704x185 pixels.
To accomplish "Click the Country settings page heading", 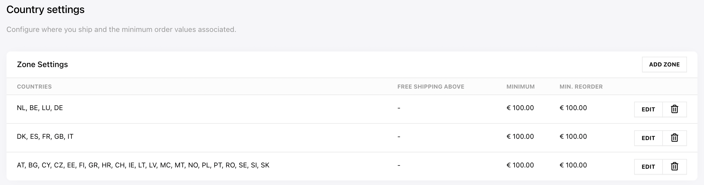I will [x=45, y=10].
